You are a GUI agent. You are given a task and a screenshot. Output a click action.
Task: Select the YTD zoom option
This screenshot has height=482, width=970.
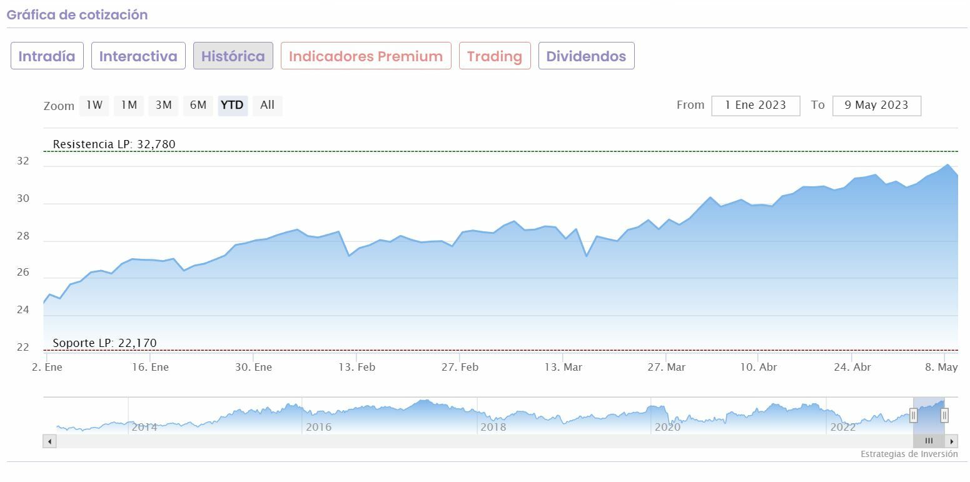[233, 106]
